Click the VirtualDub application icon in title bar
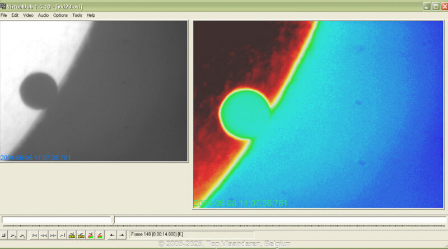448x249 pixels. click(x=3, y=6)
